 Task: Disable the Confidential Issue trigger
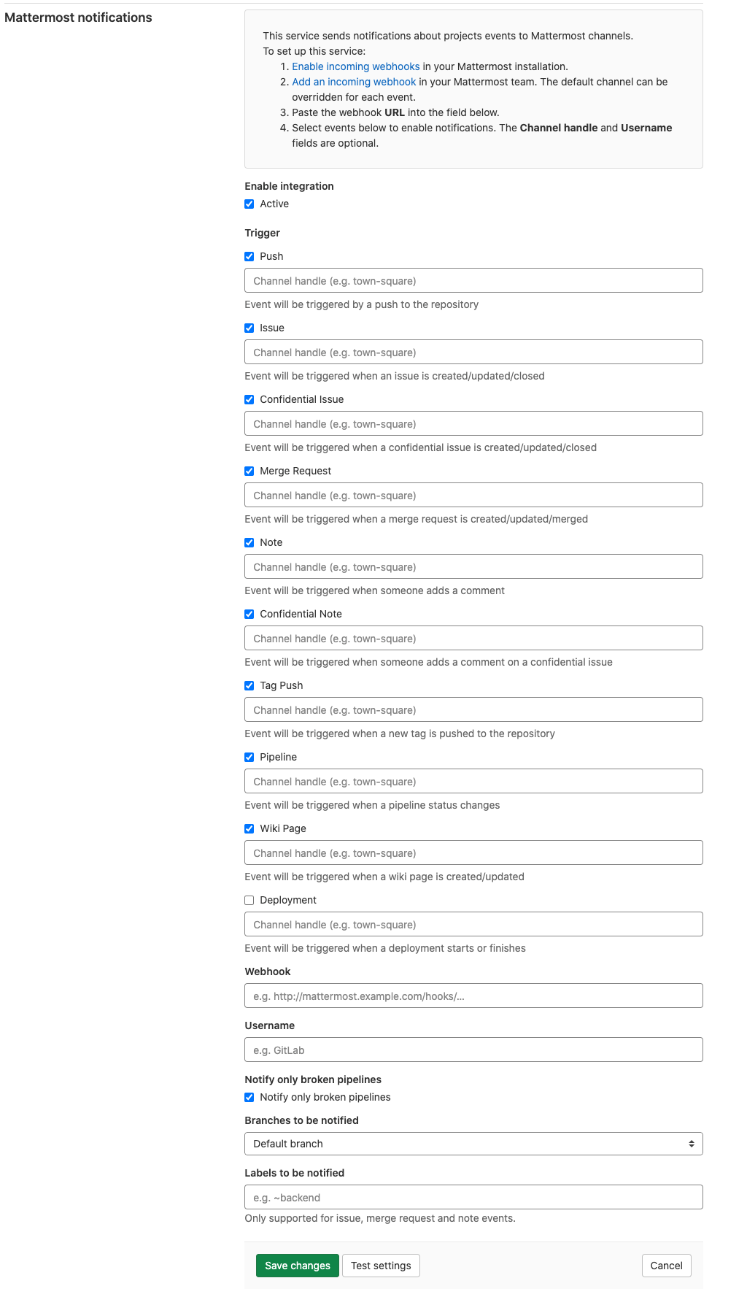click(249, 400)
